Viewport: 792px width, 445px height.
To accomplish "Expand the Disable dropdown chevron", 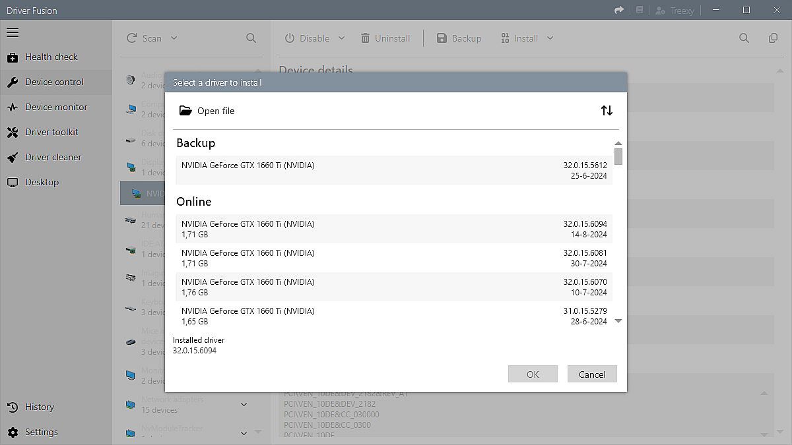I will [x=341, y=38].
